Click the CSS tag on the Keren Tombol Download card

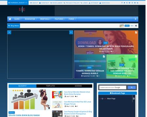[x=106, y=43]
